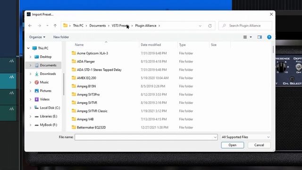Viewport: 302px width, 170px height.
Task: Change the file view layout icon
Action: click(x=245, y=37)
